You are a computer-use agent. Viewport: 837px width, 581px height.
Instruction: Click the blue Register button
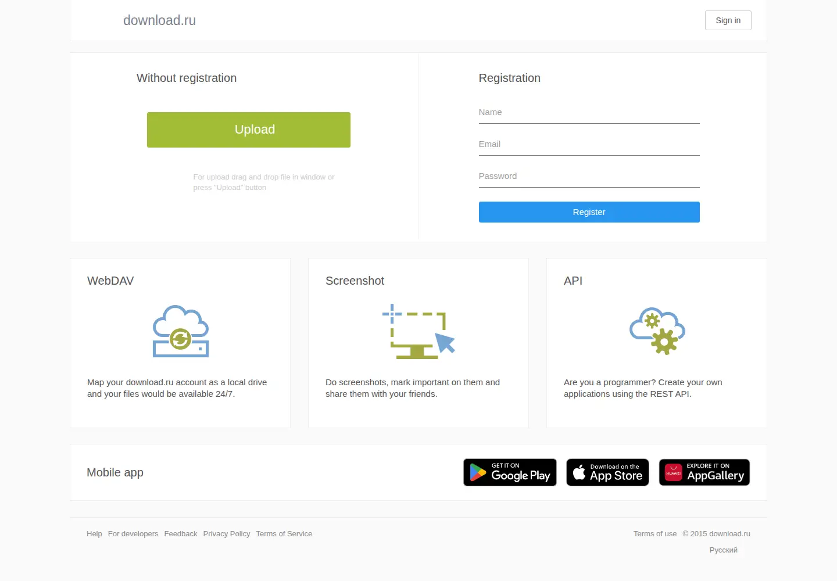[x=589, y=212]
